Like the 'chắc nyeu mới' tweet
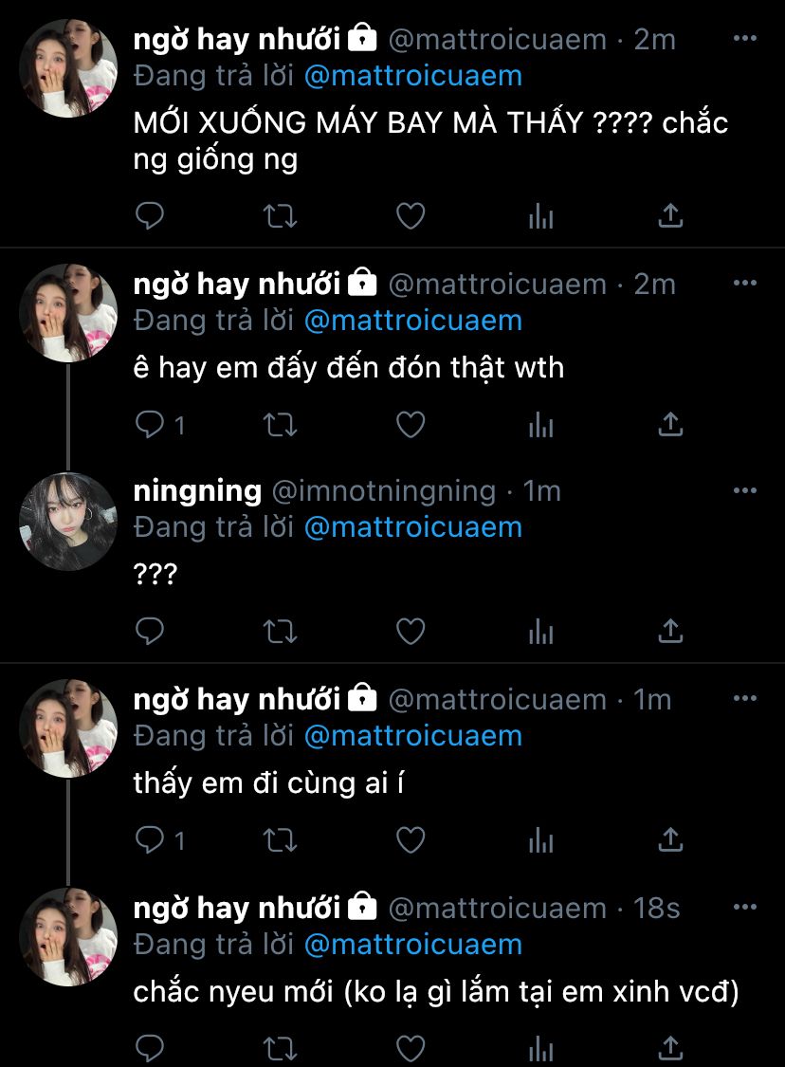Image resolution: width=785 pixels, height=1067 pixels. pyautogui.click(x=411, y=1048)
